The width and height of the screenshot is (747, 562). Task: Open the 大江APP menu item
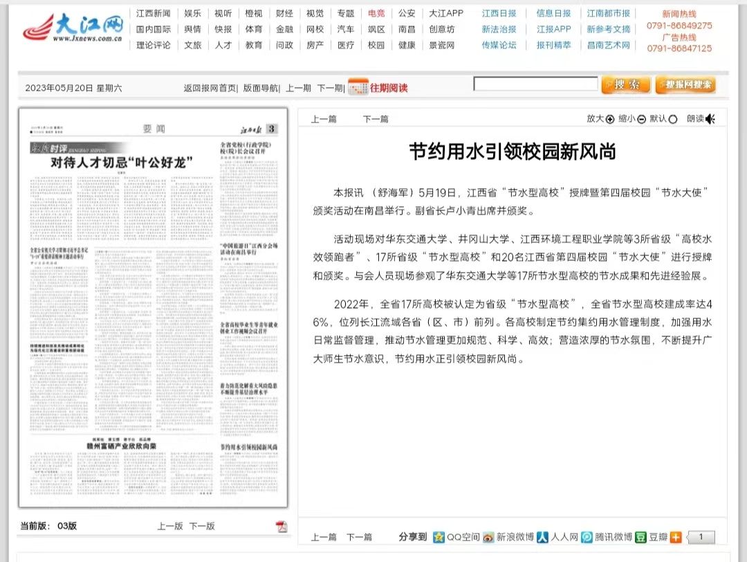(446, 13)
